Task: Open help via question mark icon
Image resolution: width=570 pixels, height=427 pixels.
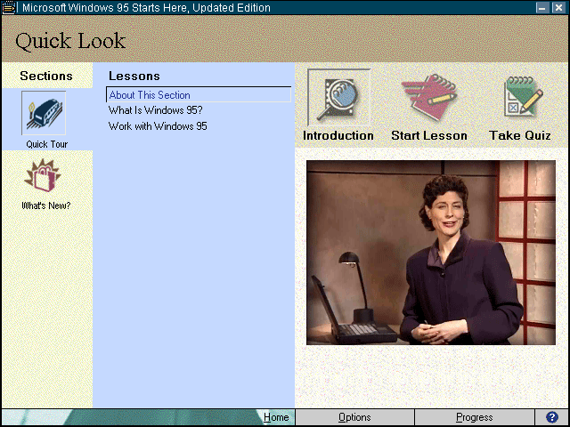Action: (x=552, y=417)
